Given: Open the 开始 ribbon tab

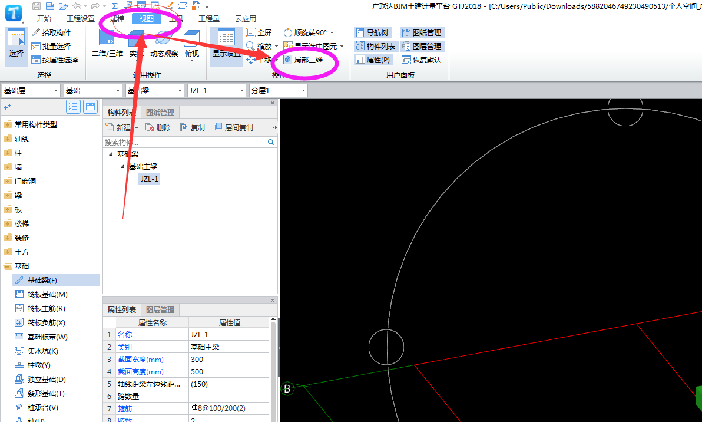Looking at the screenshot, I should [44, 18].
